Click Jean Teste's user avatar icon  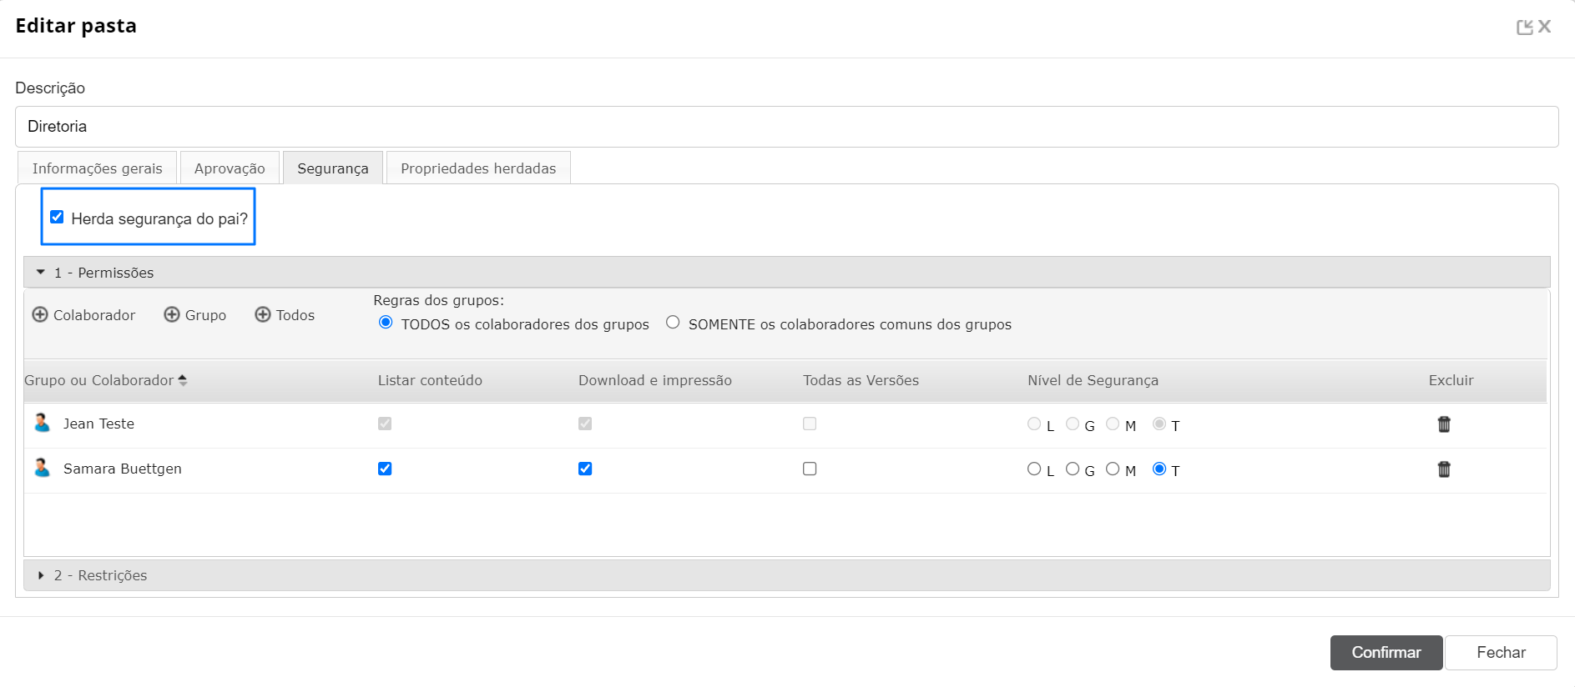tap(42, 423)
